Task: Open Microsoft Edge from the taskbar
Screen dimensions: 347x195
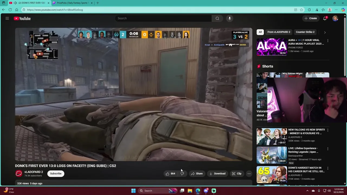Action: click(x=198, y=191)
